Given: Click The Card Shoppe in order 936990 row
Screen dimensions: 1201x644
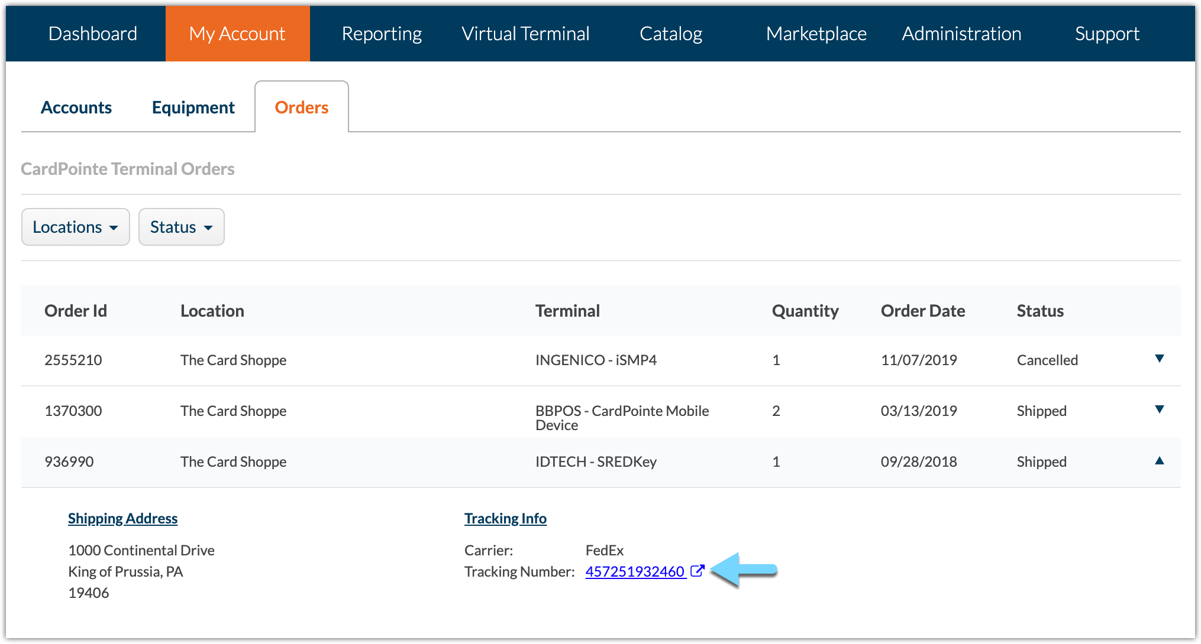Looking at the screenshot, I should (x=233, y=461).
